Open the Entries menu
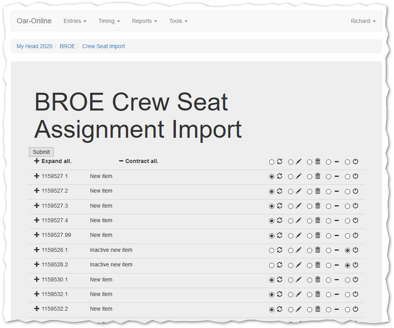This screenshot has width=394, height=328. (x=75, y=21)
